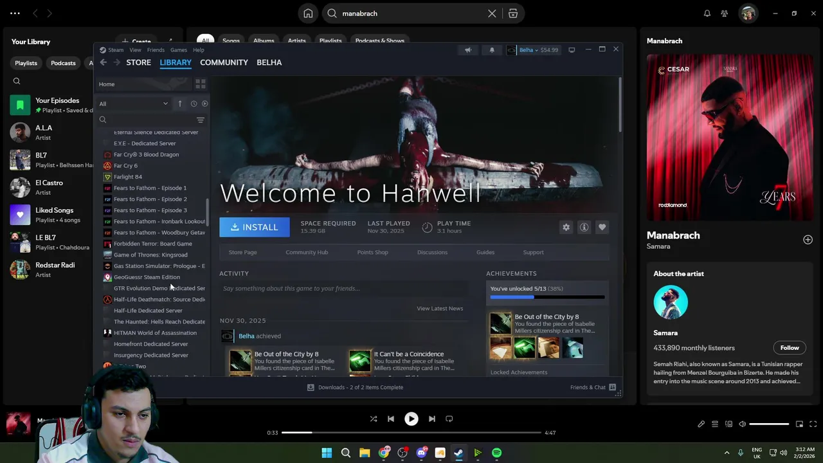Click the blue INSTALL button

point(255,227)
